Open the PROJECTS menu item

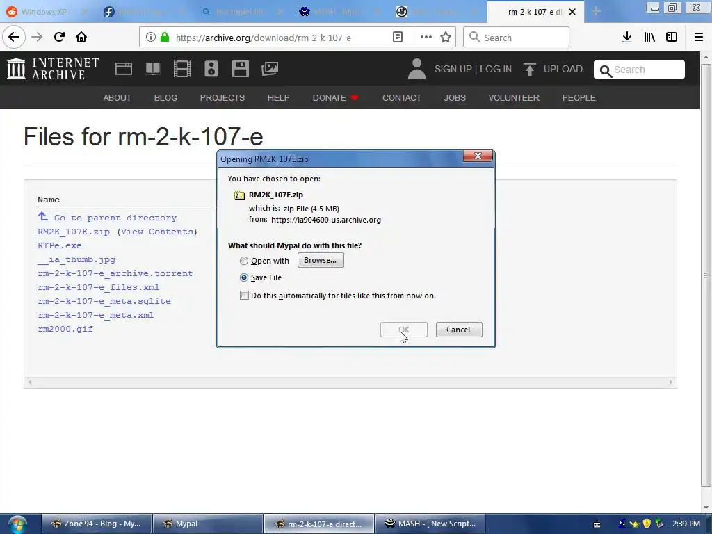pyautogui.click(x=222, y=97)
